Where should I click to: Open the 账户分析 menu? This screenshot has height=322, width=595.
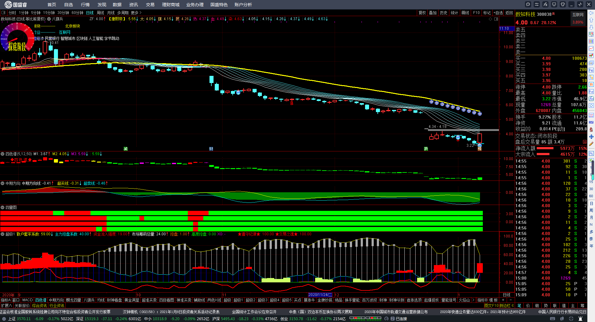click(x=243, y=5)
